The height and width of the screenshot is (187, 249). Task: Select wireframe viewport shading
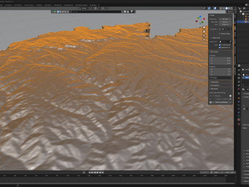coord(224,8)
